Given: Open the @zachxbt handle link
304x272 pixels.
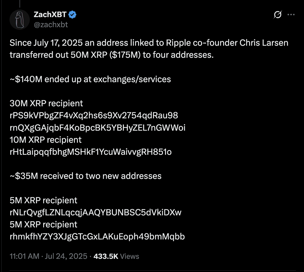Looking at the screenshot, I should coord(51,25).
